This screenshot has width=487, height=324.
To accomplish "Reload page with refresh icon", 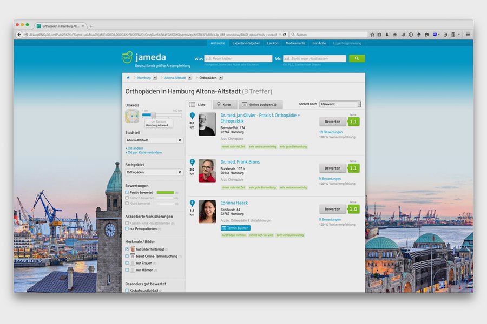I will [284, 35].
